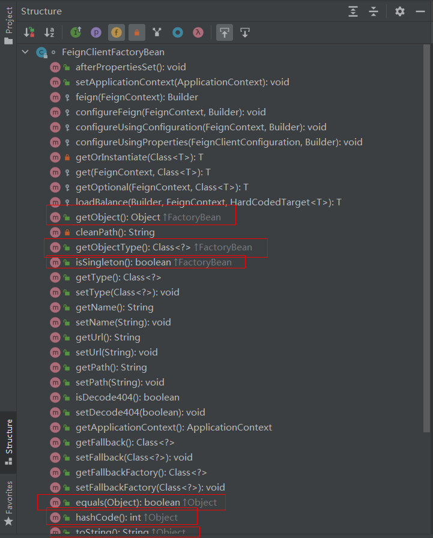Select getPath(): String

[x=111, y=367]
